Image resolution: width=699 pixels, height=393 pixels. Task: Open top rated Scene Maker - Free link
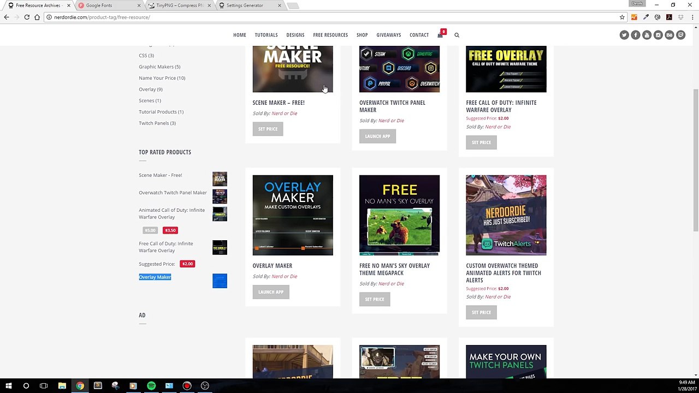click(161, 175)
